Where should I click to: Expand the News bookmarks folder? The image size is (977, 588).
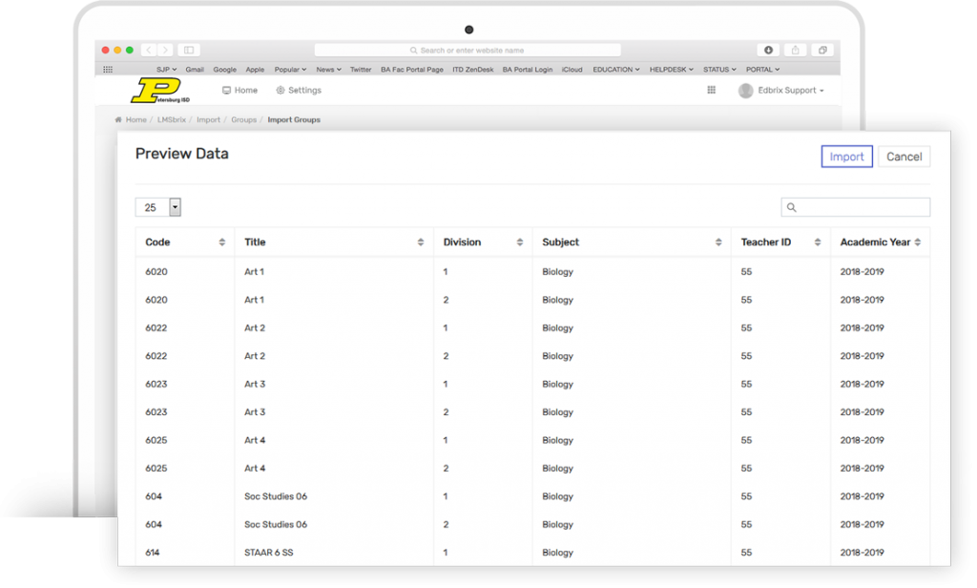pyautogui.click(x=328, y=70)
